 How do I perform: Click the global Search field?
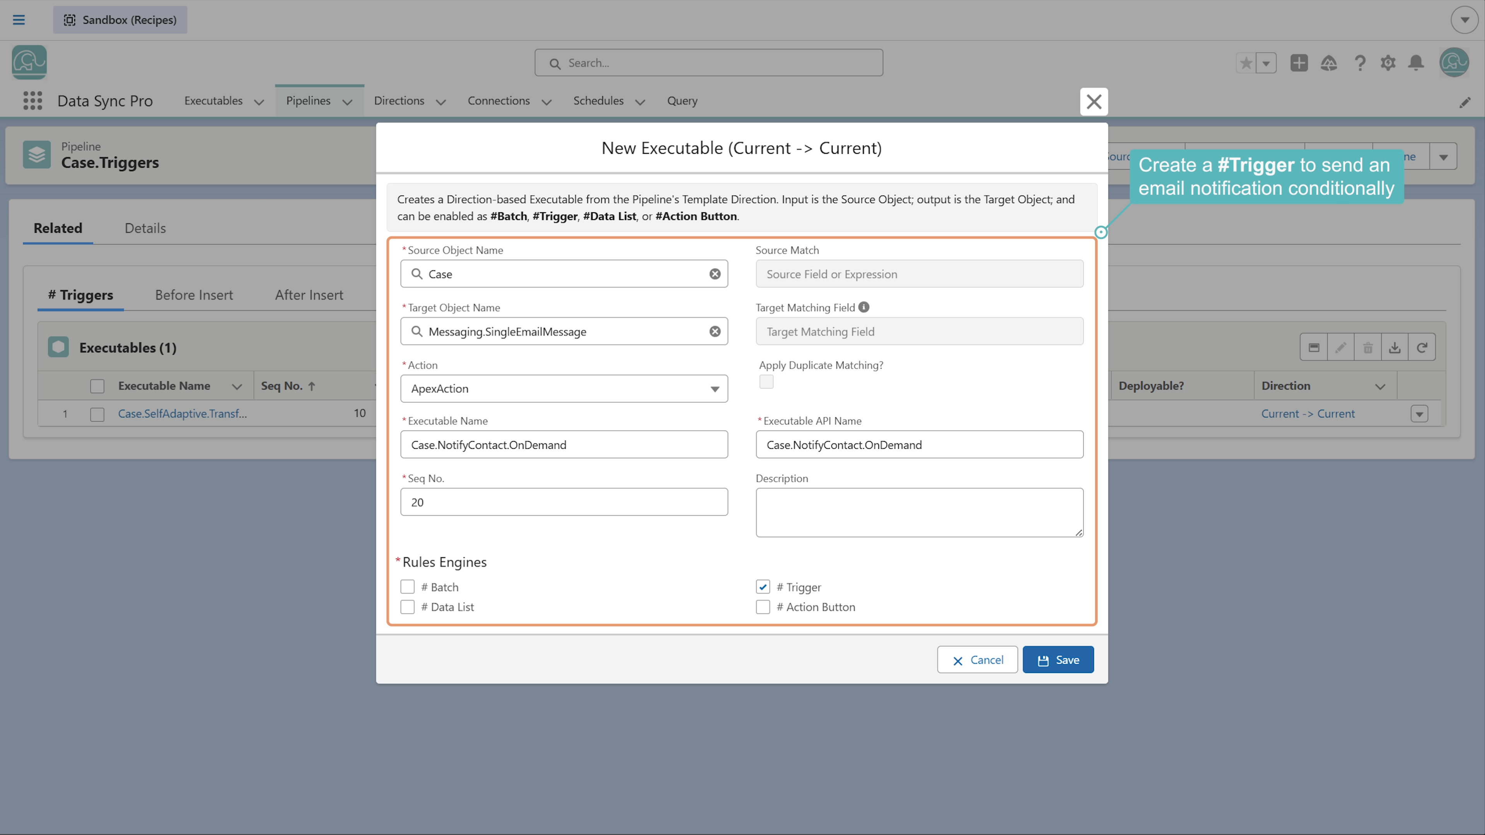click(708, 63)
